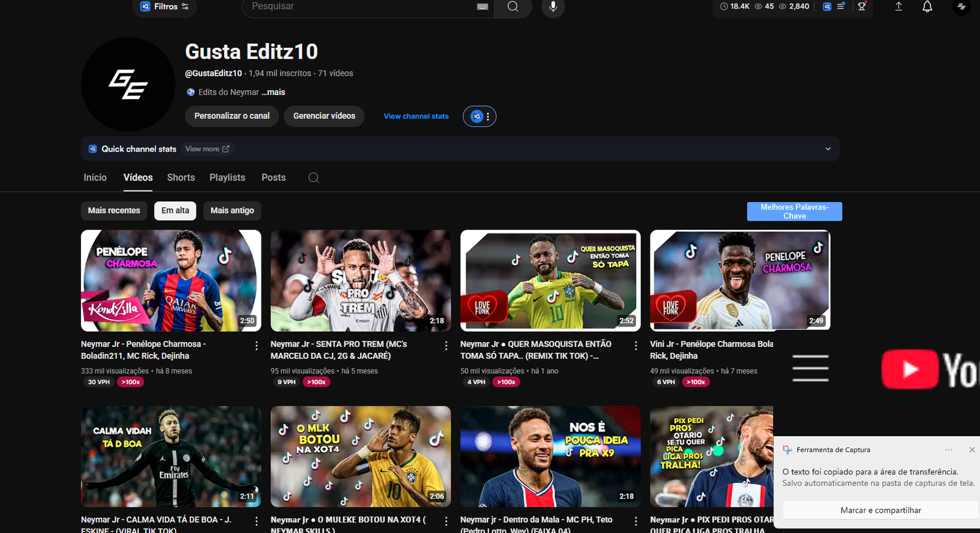Open the notifications bell
The image size is (980, 533).
(x=927, y=7)
